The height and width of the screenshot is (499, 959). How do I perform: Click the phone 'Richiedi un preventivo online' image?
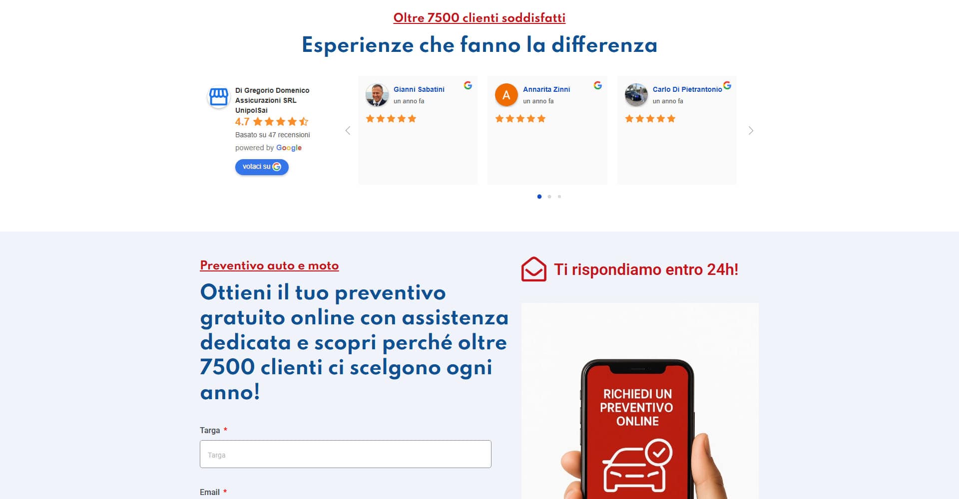tap(640, 401)
